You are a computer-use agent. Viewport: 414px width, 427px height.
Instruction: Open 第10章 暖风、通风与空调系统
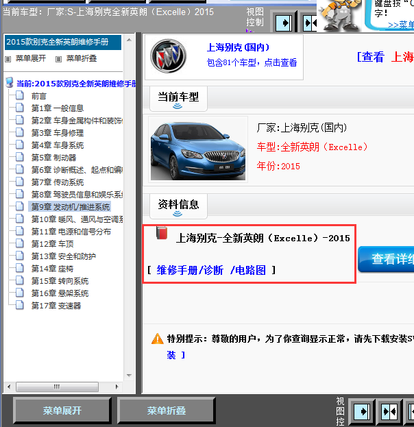pyautogui.click(x=77, y=219)
